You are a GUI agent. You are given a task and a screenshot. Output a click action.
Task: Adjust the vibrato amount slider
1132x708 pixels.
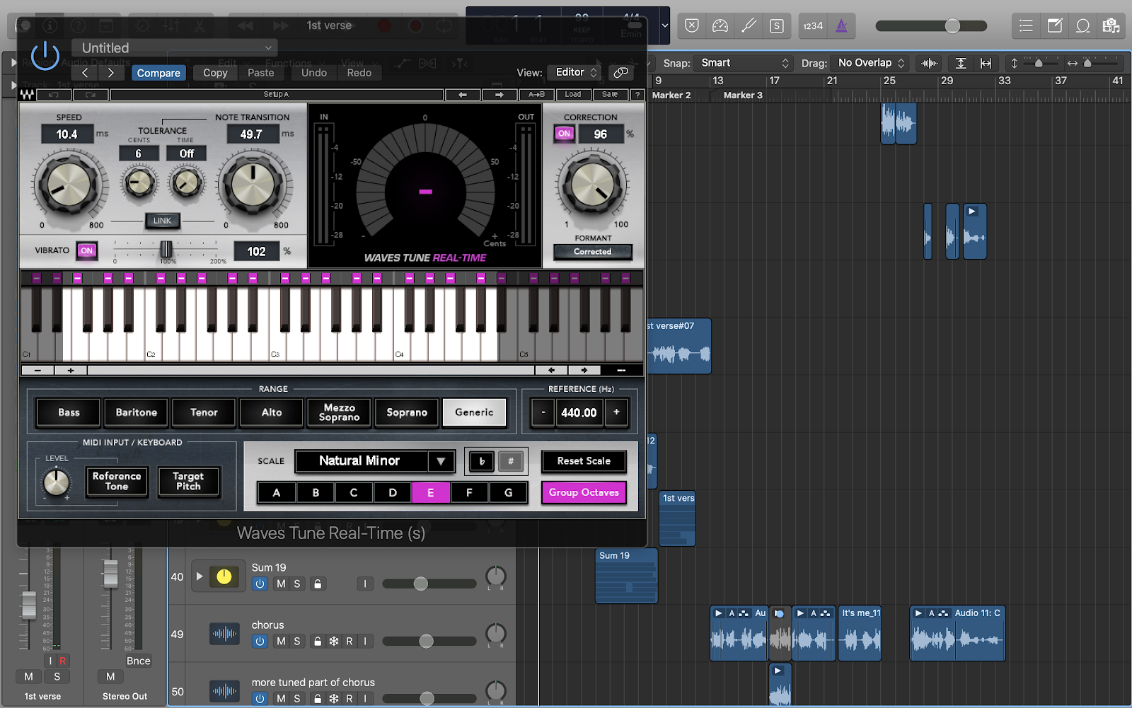(x=166, y=250)
